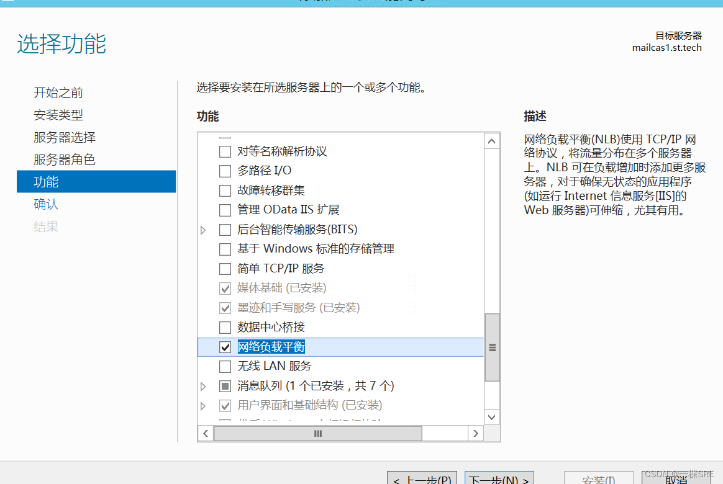Check the 数据中心桥接 box
Screen dimensions: 723x484
tap(225, 327)
